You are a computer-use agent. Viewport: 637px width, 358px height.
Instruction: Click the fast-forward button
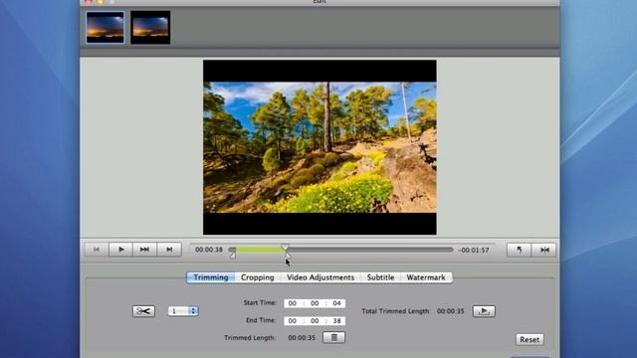[x=144, y=250]
